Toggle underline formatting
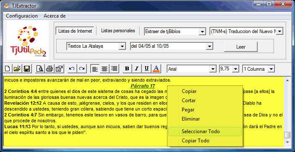The width and height of the screenshot is (295, 152). point(146,69)
